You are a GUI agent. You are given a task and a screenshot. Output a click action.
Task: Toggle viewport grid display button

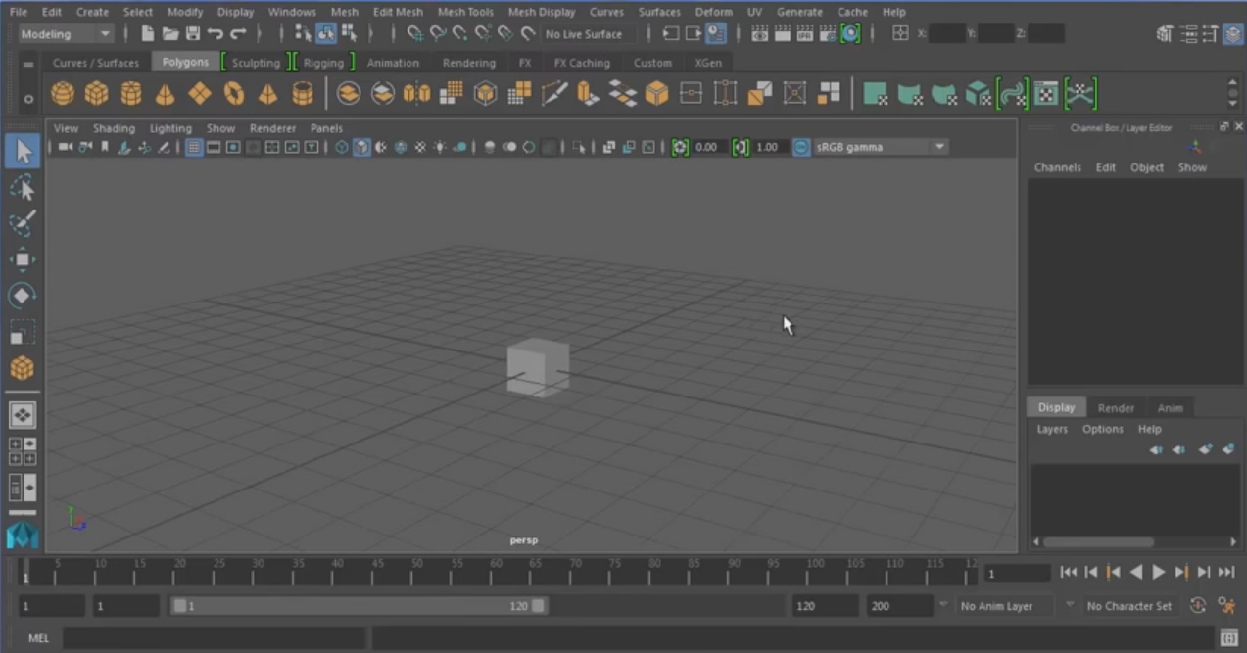point(194,147)
